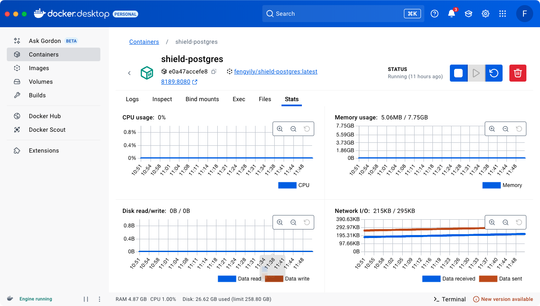The width and height of the screenshot is (540, 306).
Task: Zoom out on Memory usage chart
Action: click(506, 129)
